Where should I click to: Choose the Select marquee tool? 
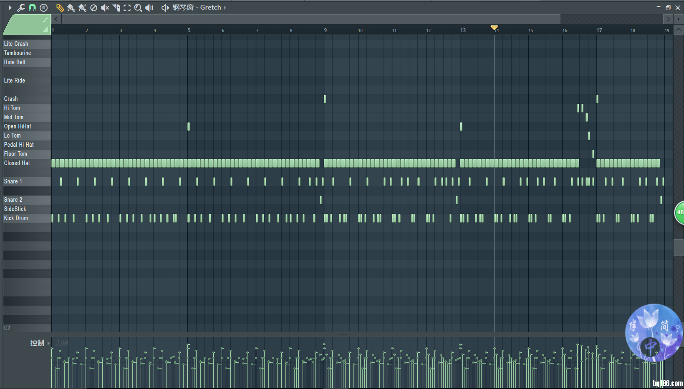click(127, 8)
